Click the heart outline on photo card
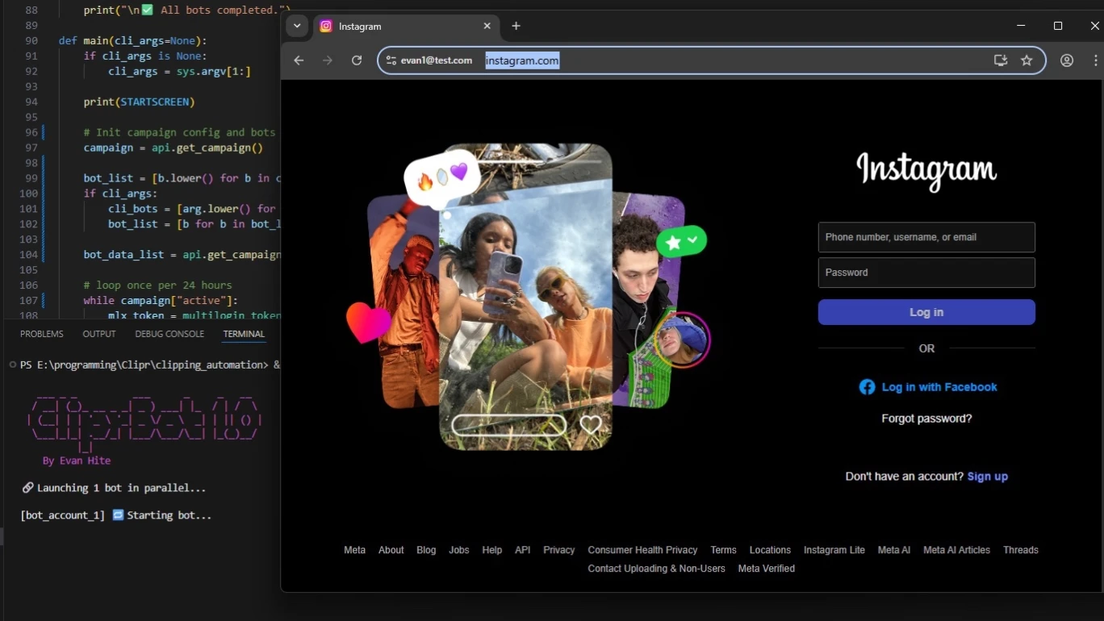The image size is (1104, 621). click(x=592, y=424)
